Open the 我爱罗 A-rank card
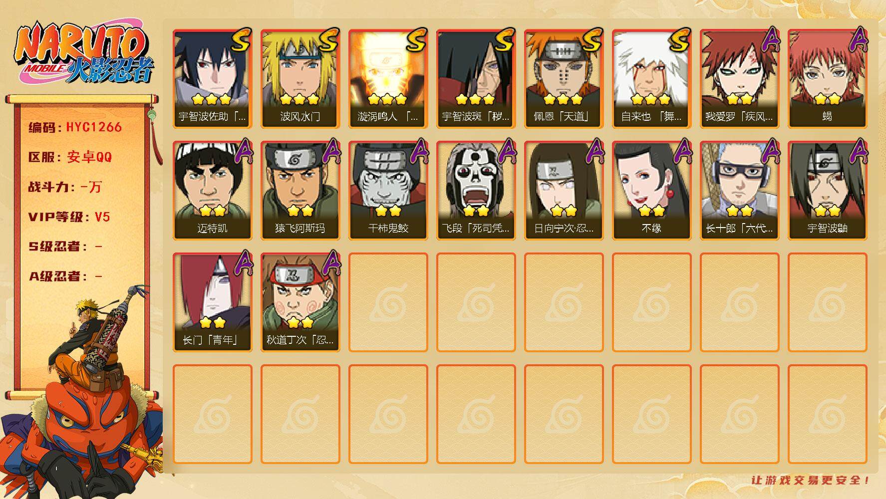The image size is (886, 499). click(739, 78)
